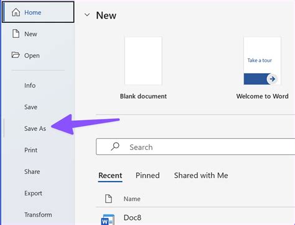Open the Share option
Image resolution: width=295 pixels, height=225 pixels.
click(32, 172)
